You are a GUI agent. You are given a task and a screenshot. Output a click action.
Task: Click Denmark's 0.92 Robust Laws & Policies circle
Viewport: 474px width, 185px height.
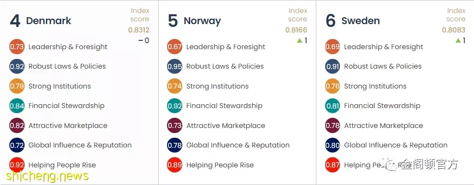(17, 66)
